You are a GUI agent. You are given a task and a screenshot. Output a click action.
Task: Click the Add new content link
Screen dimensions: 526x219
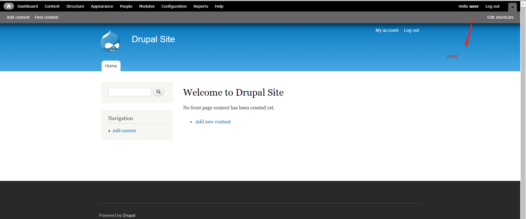[x=213, y=122]
